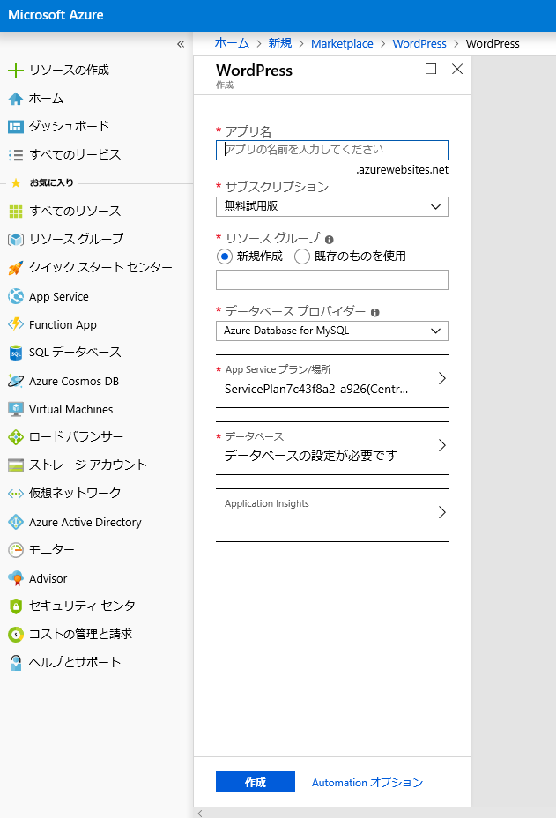Open the Virtual Machines monitor icon
556x818 pixels.
(x=16, y=409)
